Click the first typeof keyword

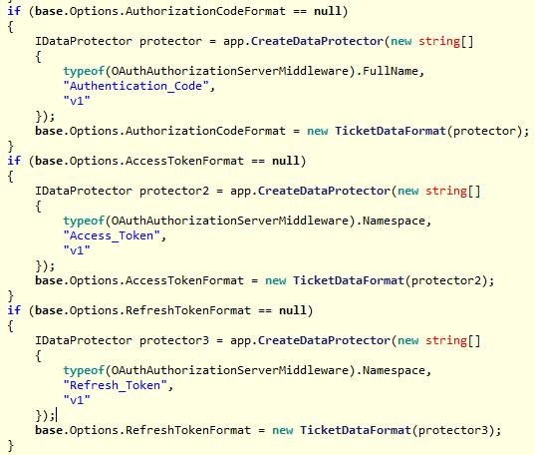[x=84, y=71]
